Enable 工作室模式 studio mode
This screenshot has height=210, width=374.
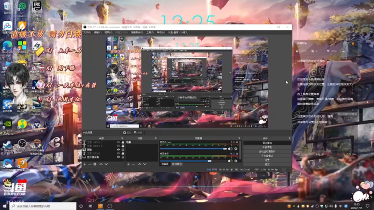coord(267,156)
